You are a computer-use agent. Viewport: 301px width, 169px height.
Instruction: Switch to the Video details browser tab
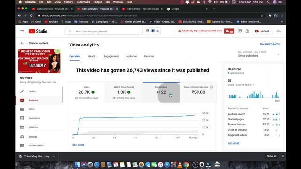click(143, 9)
